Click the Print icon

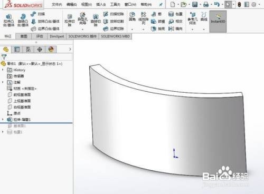pos(206,4)
